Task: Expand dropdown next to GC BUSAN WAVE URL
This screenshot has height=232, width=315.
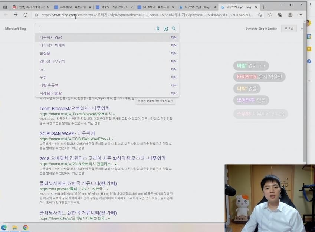Action: 112,139
